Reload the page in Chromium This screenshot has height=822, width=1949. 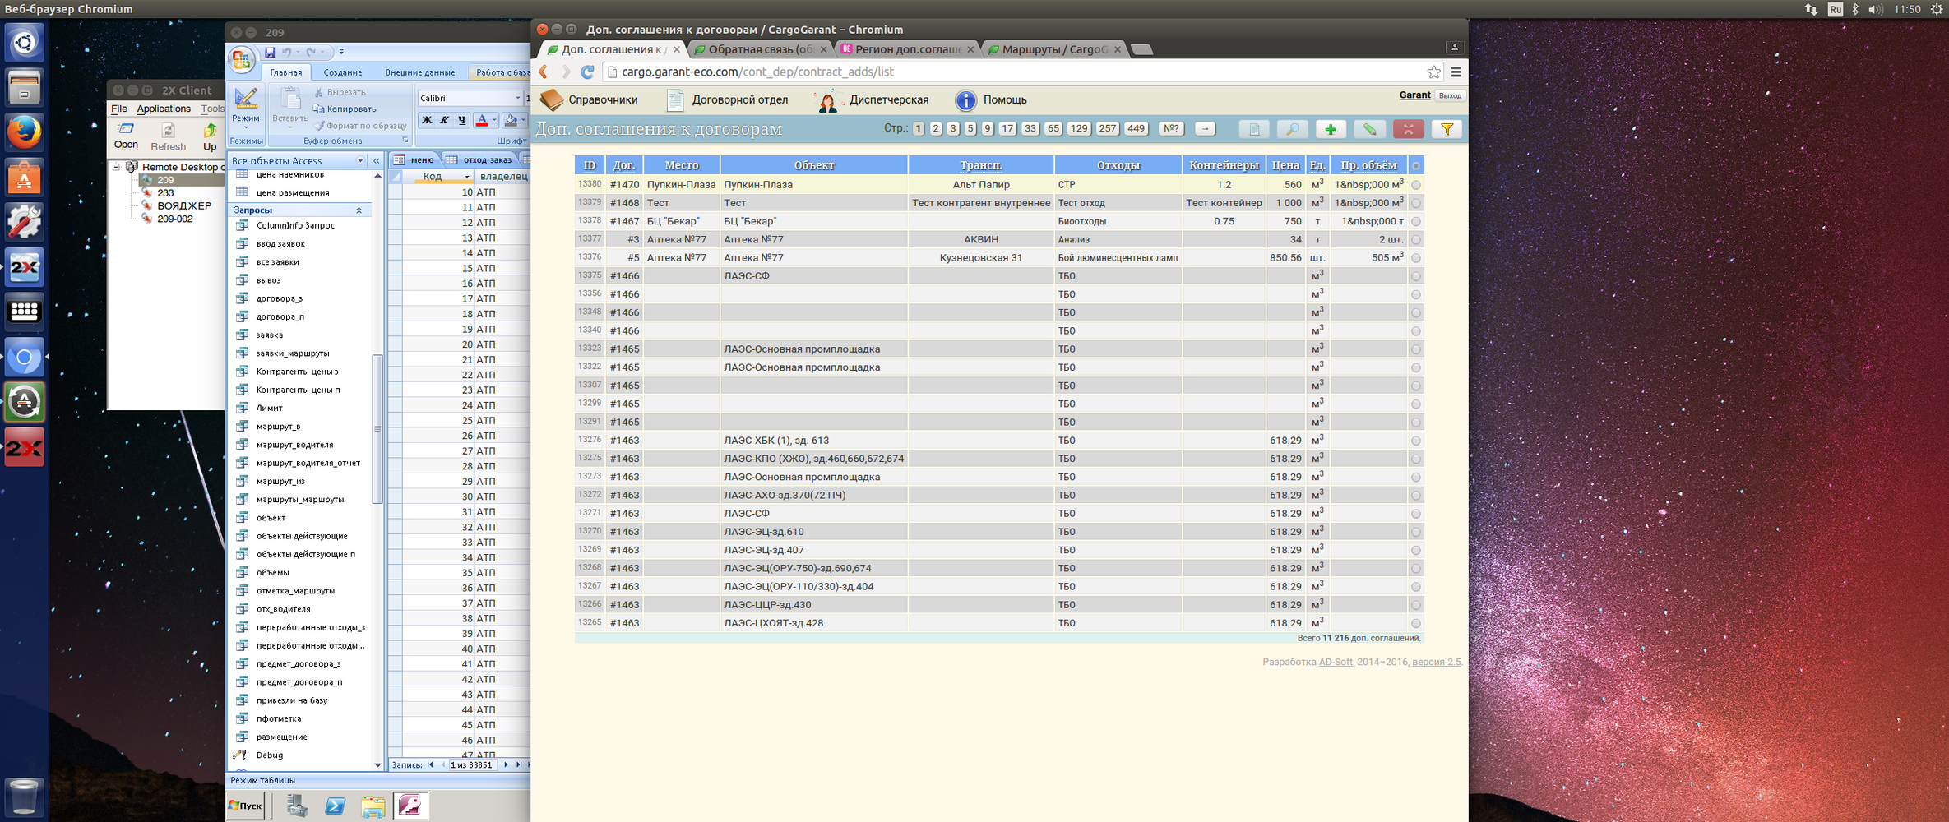tap(587, 72)
